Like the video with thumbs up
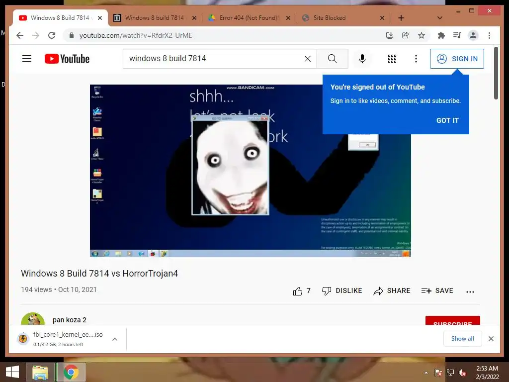Viewport: 509px width, 382px height. coord(302,291)
